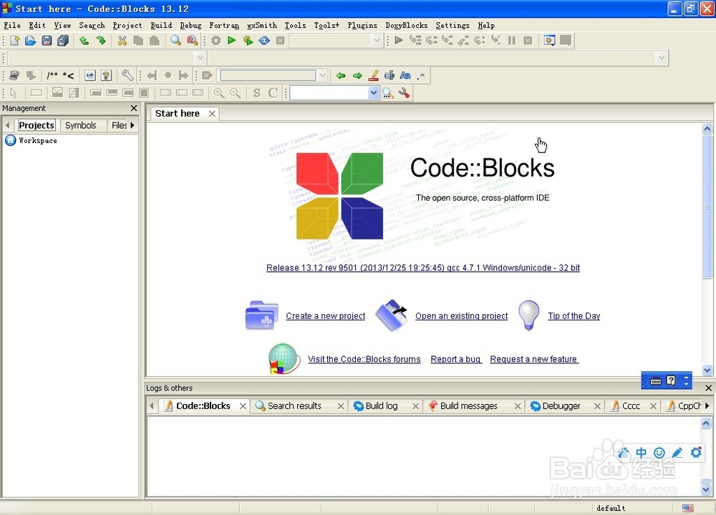Open the incremental search text dropdown
The height and width of the screenshot is (515, 716).
tap(322, 75)
